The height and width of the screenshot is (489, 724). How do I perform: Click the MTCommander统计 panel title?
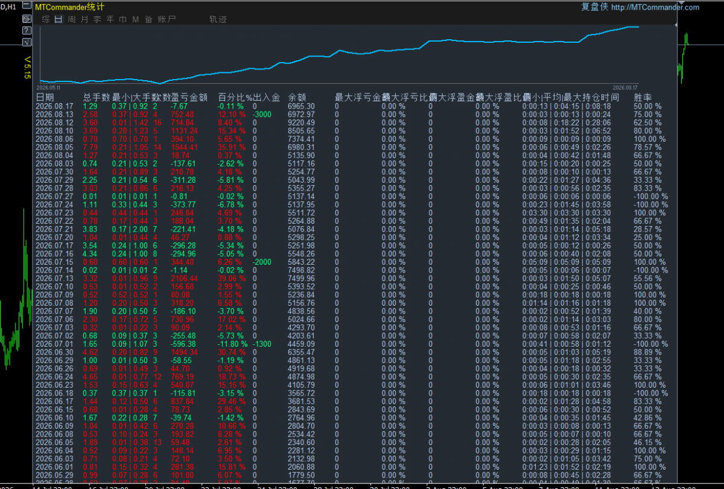[69, 7]
